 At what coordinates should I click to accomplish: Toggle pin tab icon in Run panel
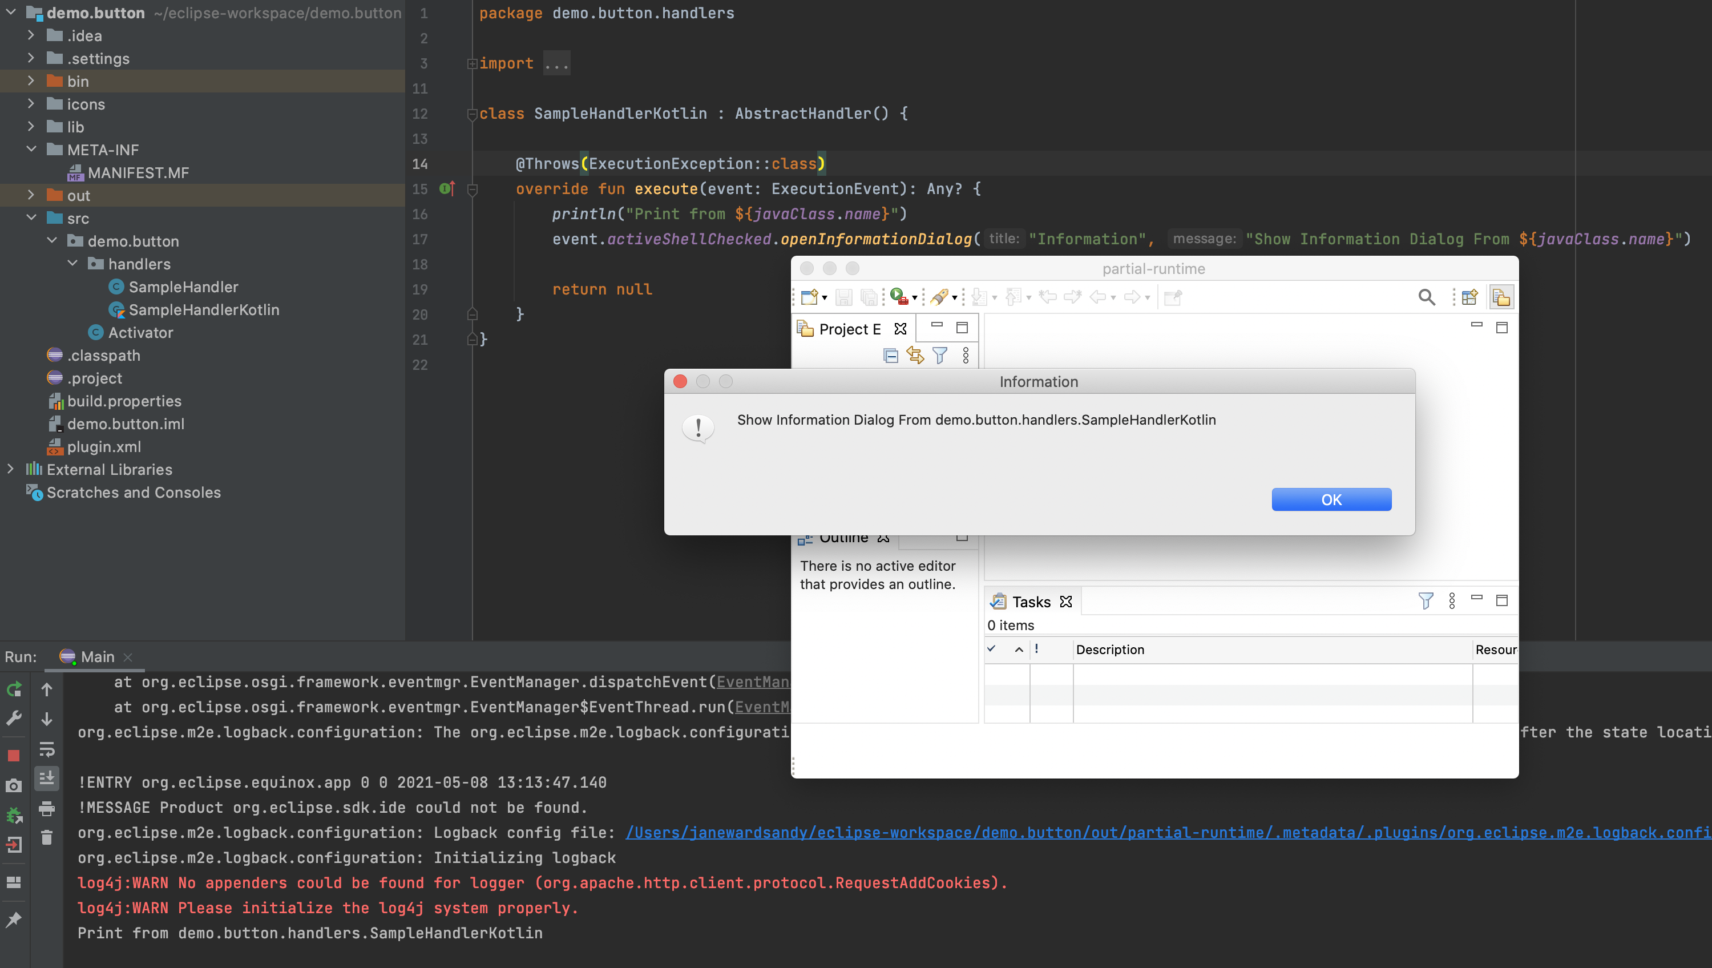tap(14, 920)
